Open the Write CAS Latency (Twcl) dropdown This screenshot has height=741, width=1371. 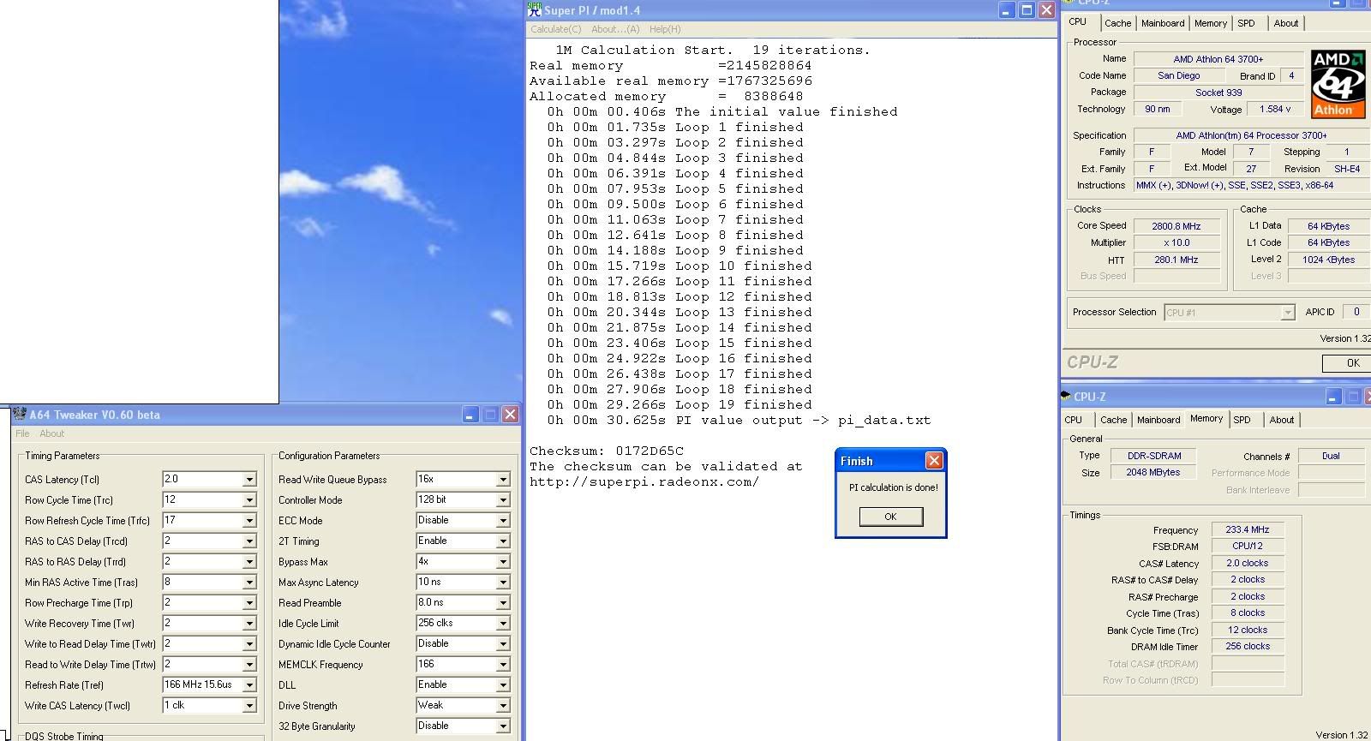pos(249,706)
